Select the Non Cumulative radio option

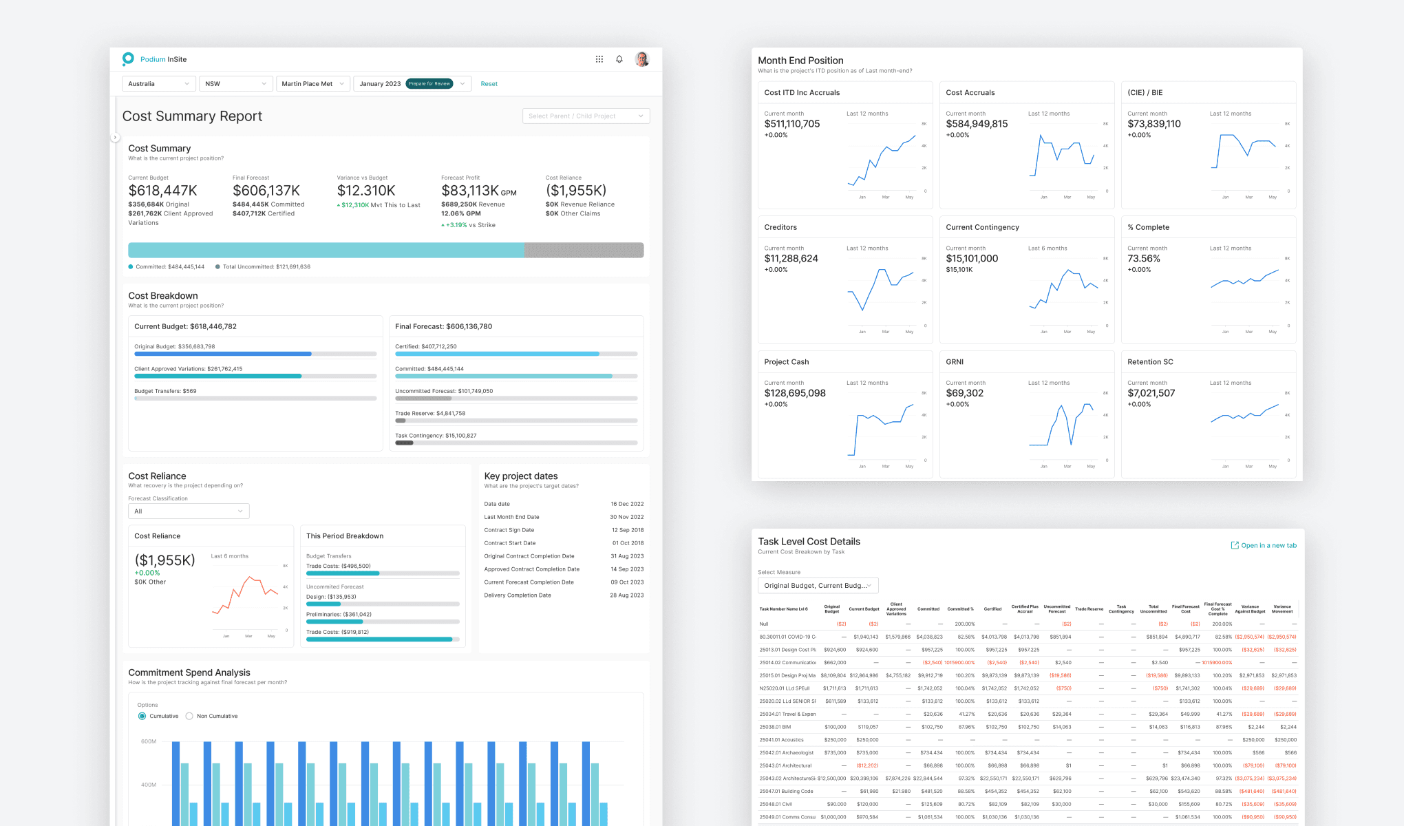(x=189, y=716)
